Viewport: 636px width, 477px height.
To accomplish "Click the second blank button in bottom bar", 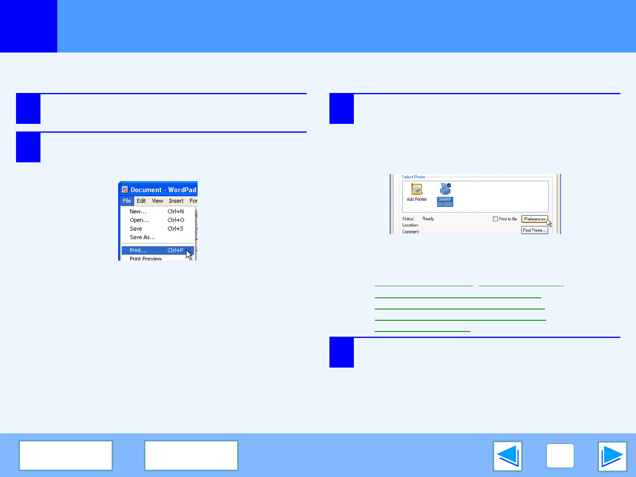I will click(191, 455).
